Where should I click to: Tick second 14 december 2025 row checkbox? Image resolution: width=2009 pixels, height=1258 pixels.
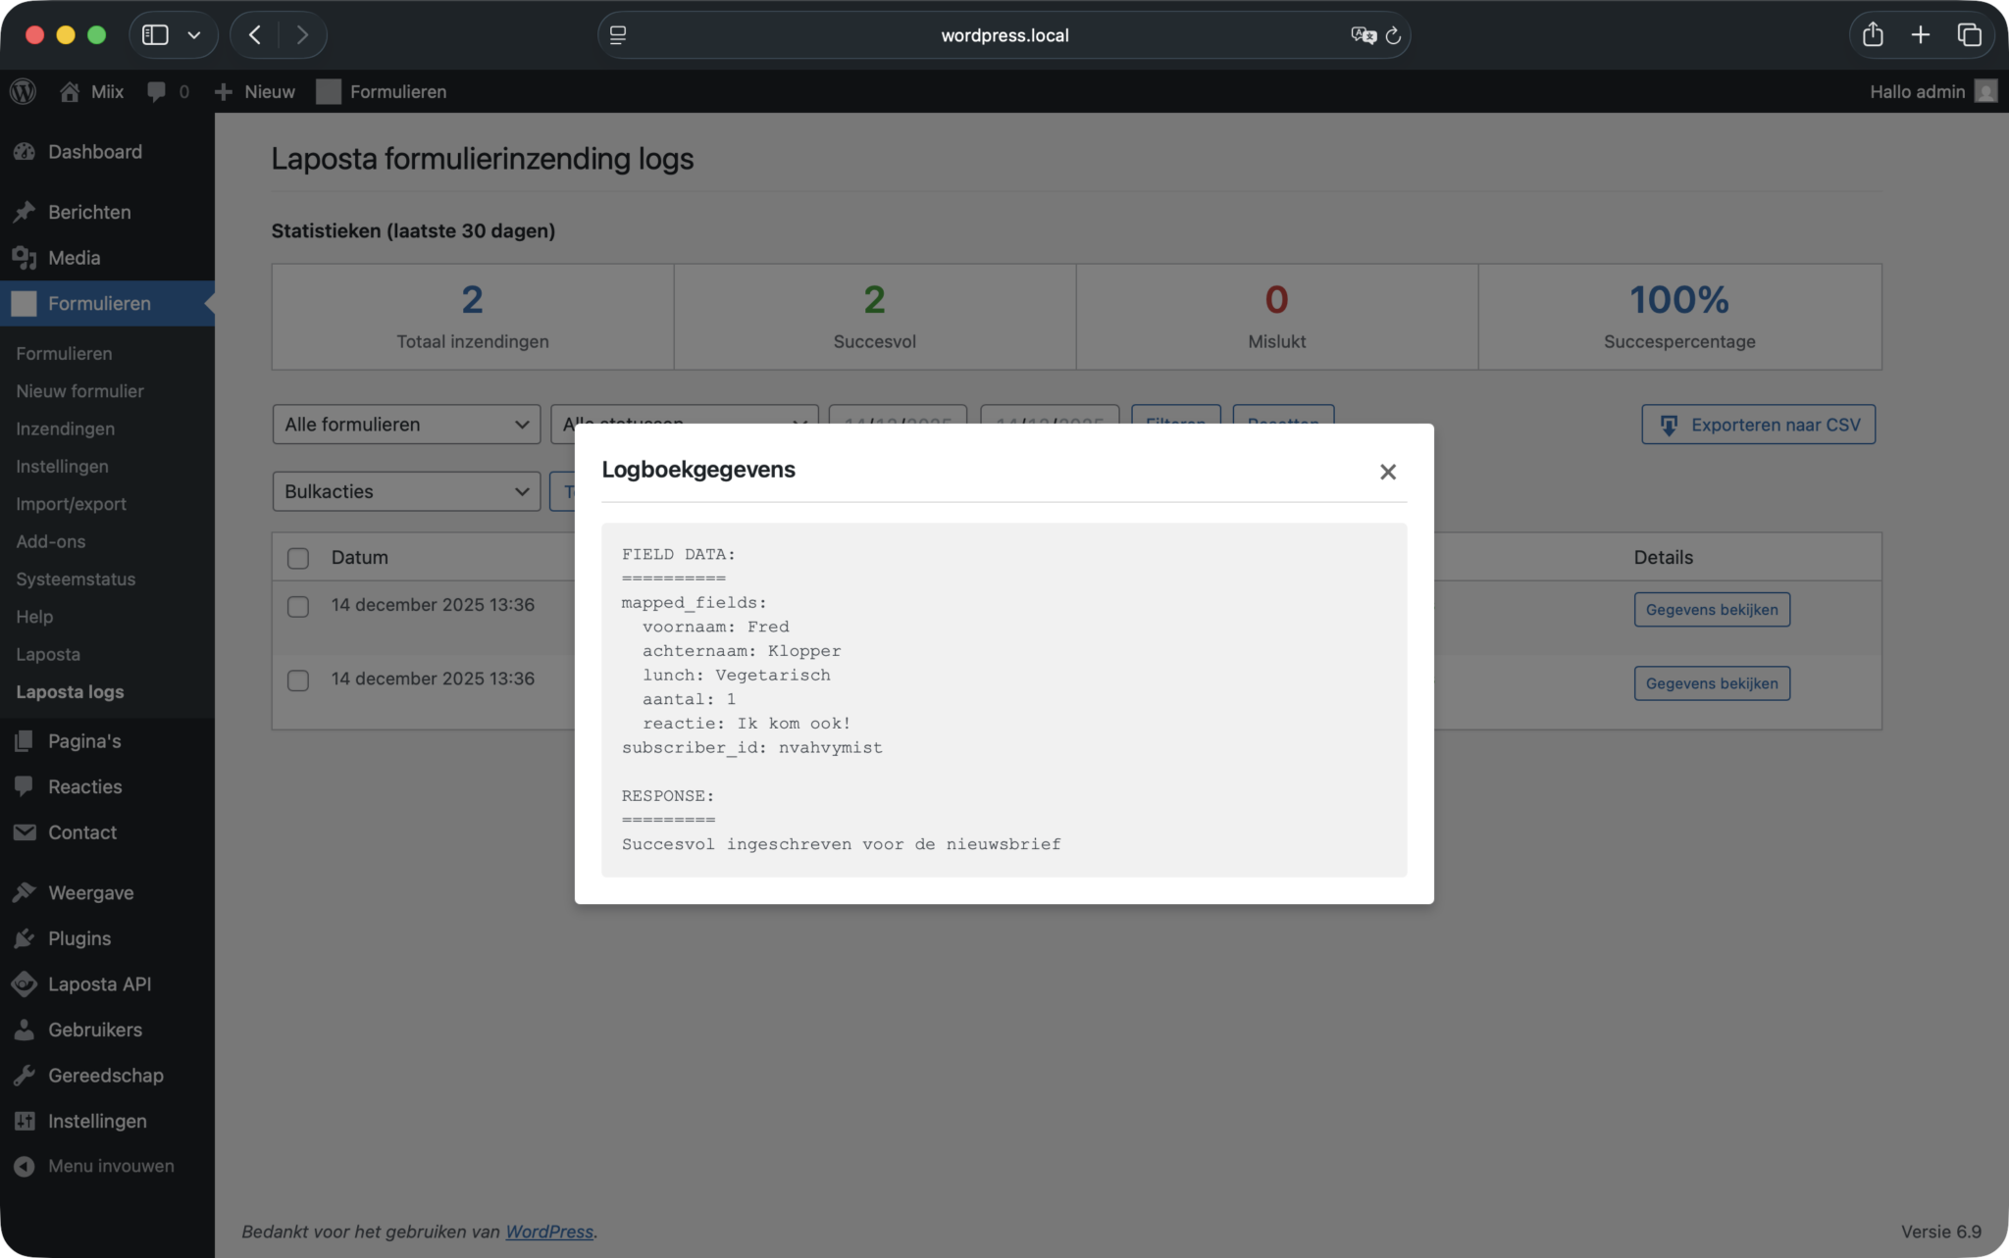(x=298, y=680)
